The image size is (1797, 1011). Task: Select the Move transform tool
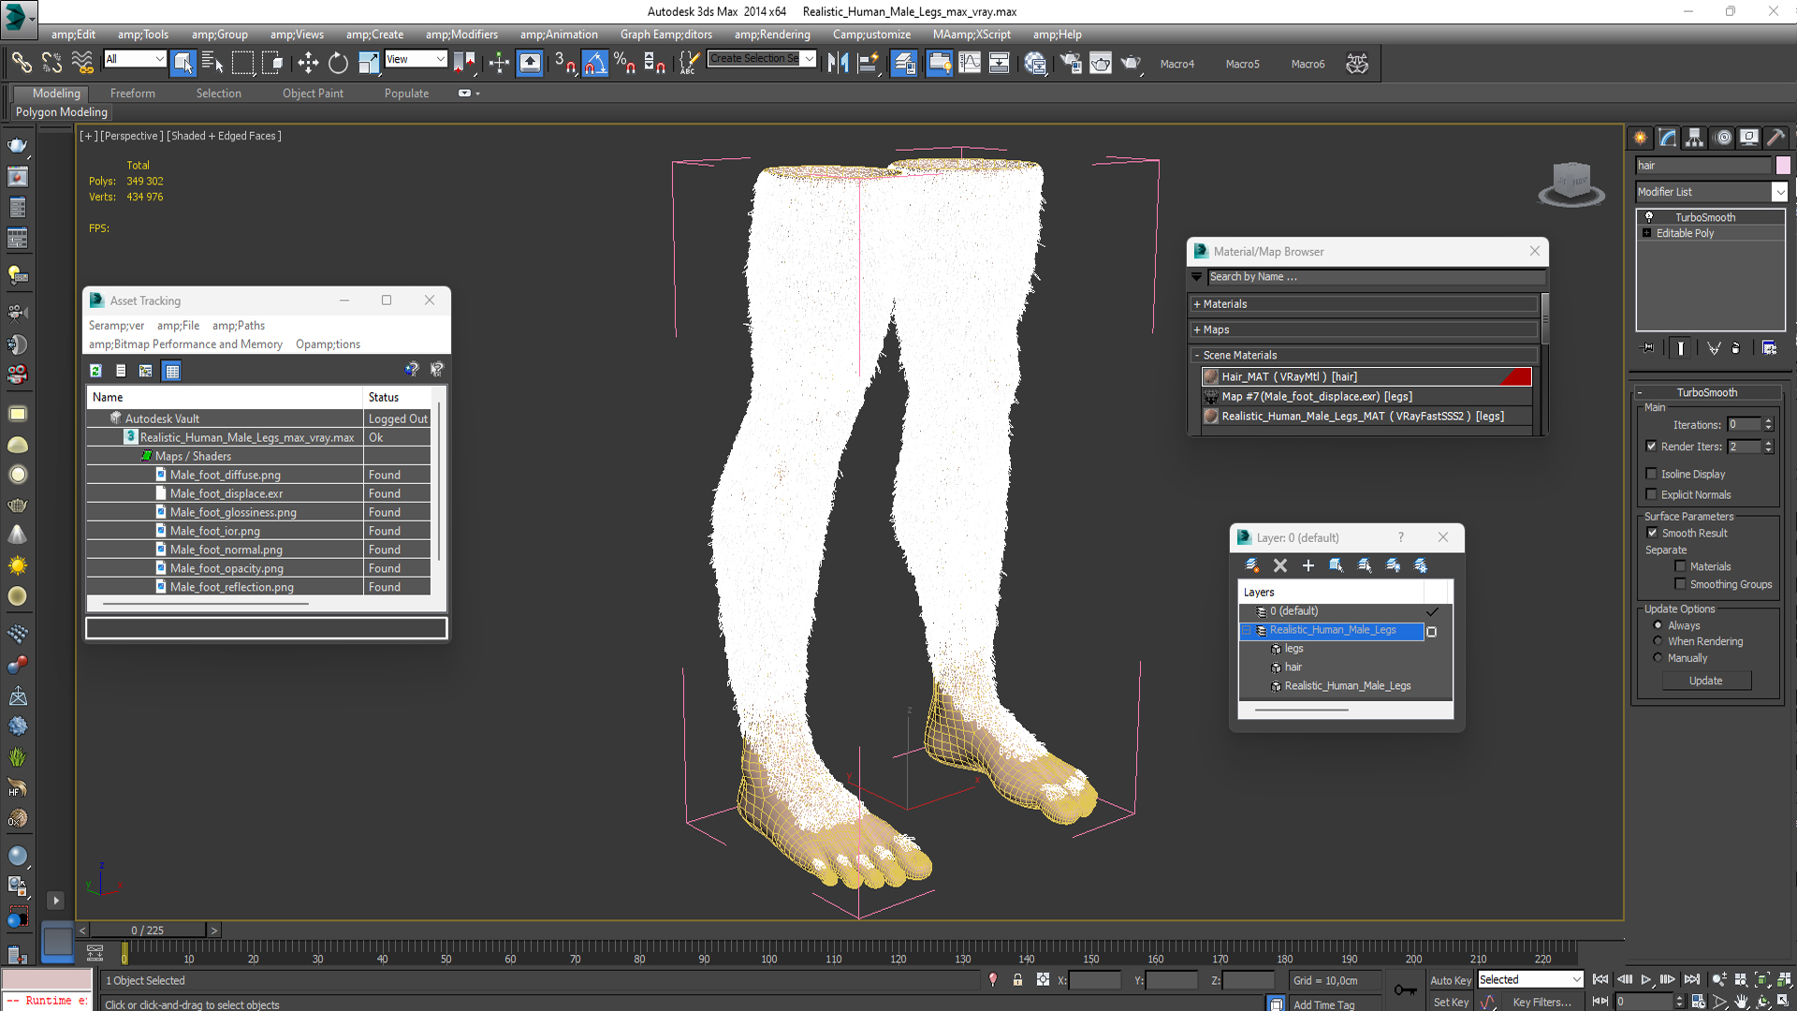[x=307, y=64]
